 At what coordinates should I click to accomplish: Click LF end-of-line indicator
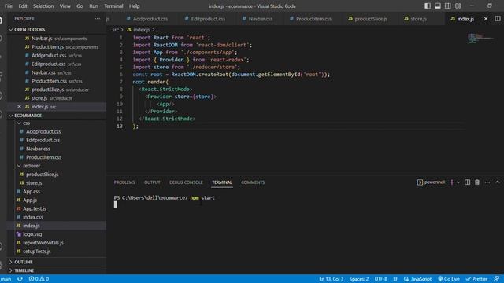point(395,279)
